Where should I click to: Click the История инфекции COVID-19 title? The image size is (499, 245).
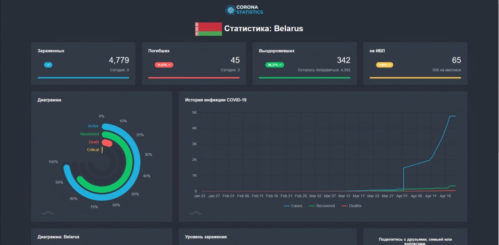(x=216, y=100)
